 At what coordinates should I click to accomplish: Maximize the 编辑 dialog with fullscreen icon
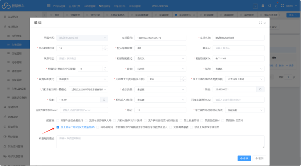coord(260,23)
